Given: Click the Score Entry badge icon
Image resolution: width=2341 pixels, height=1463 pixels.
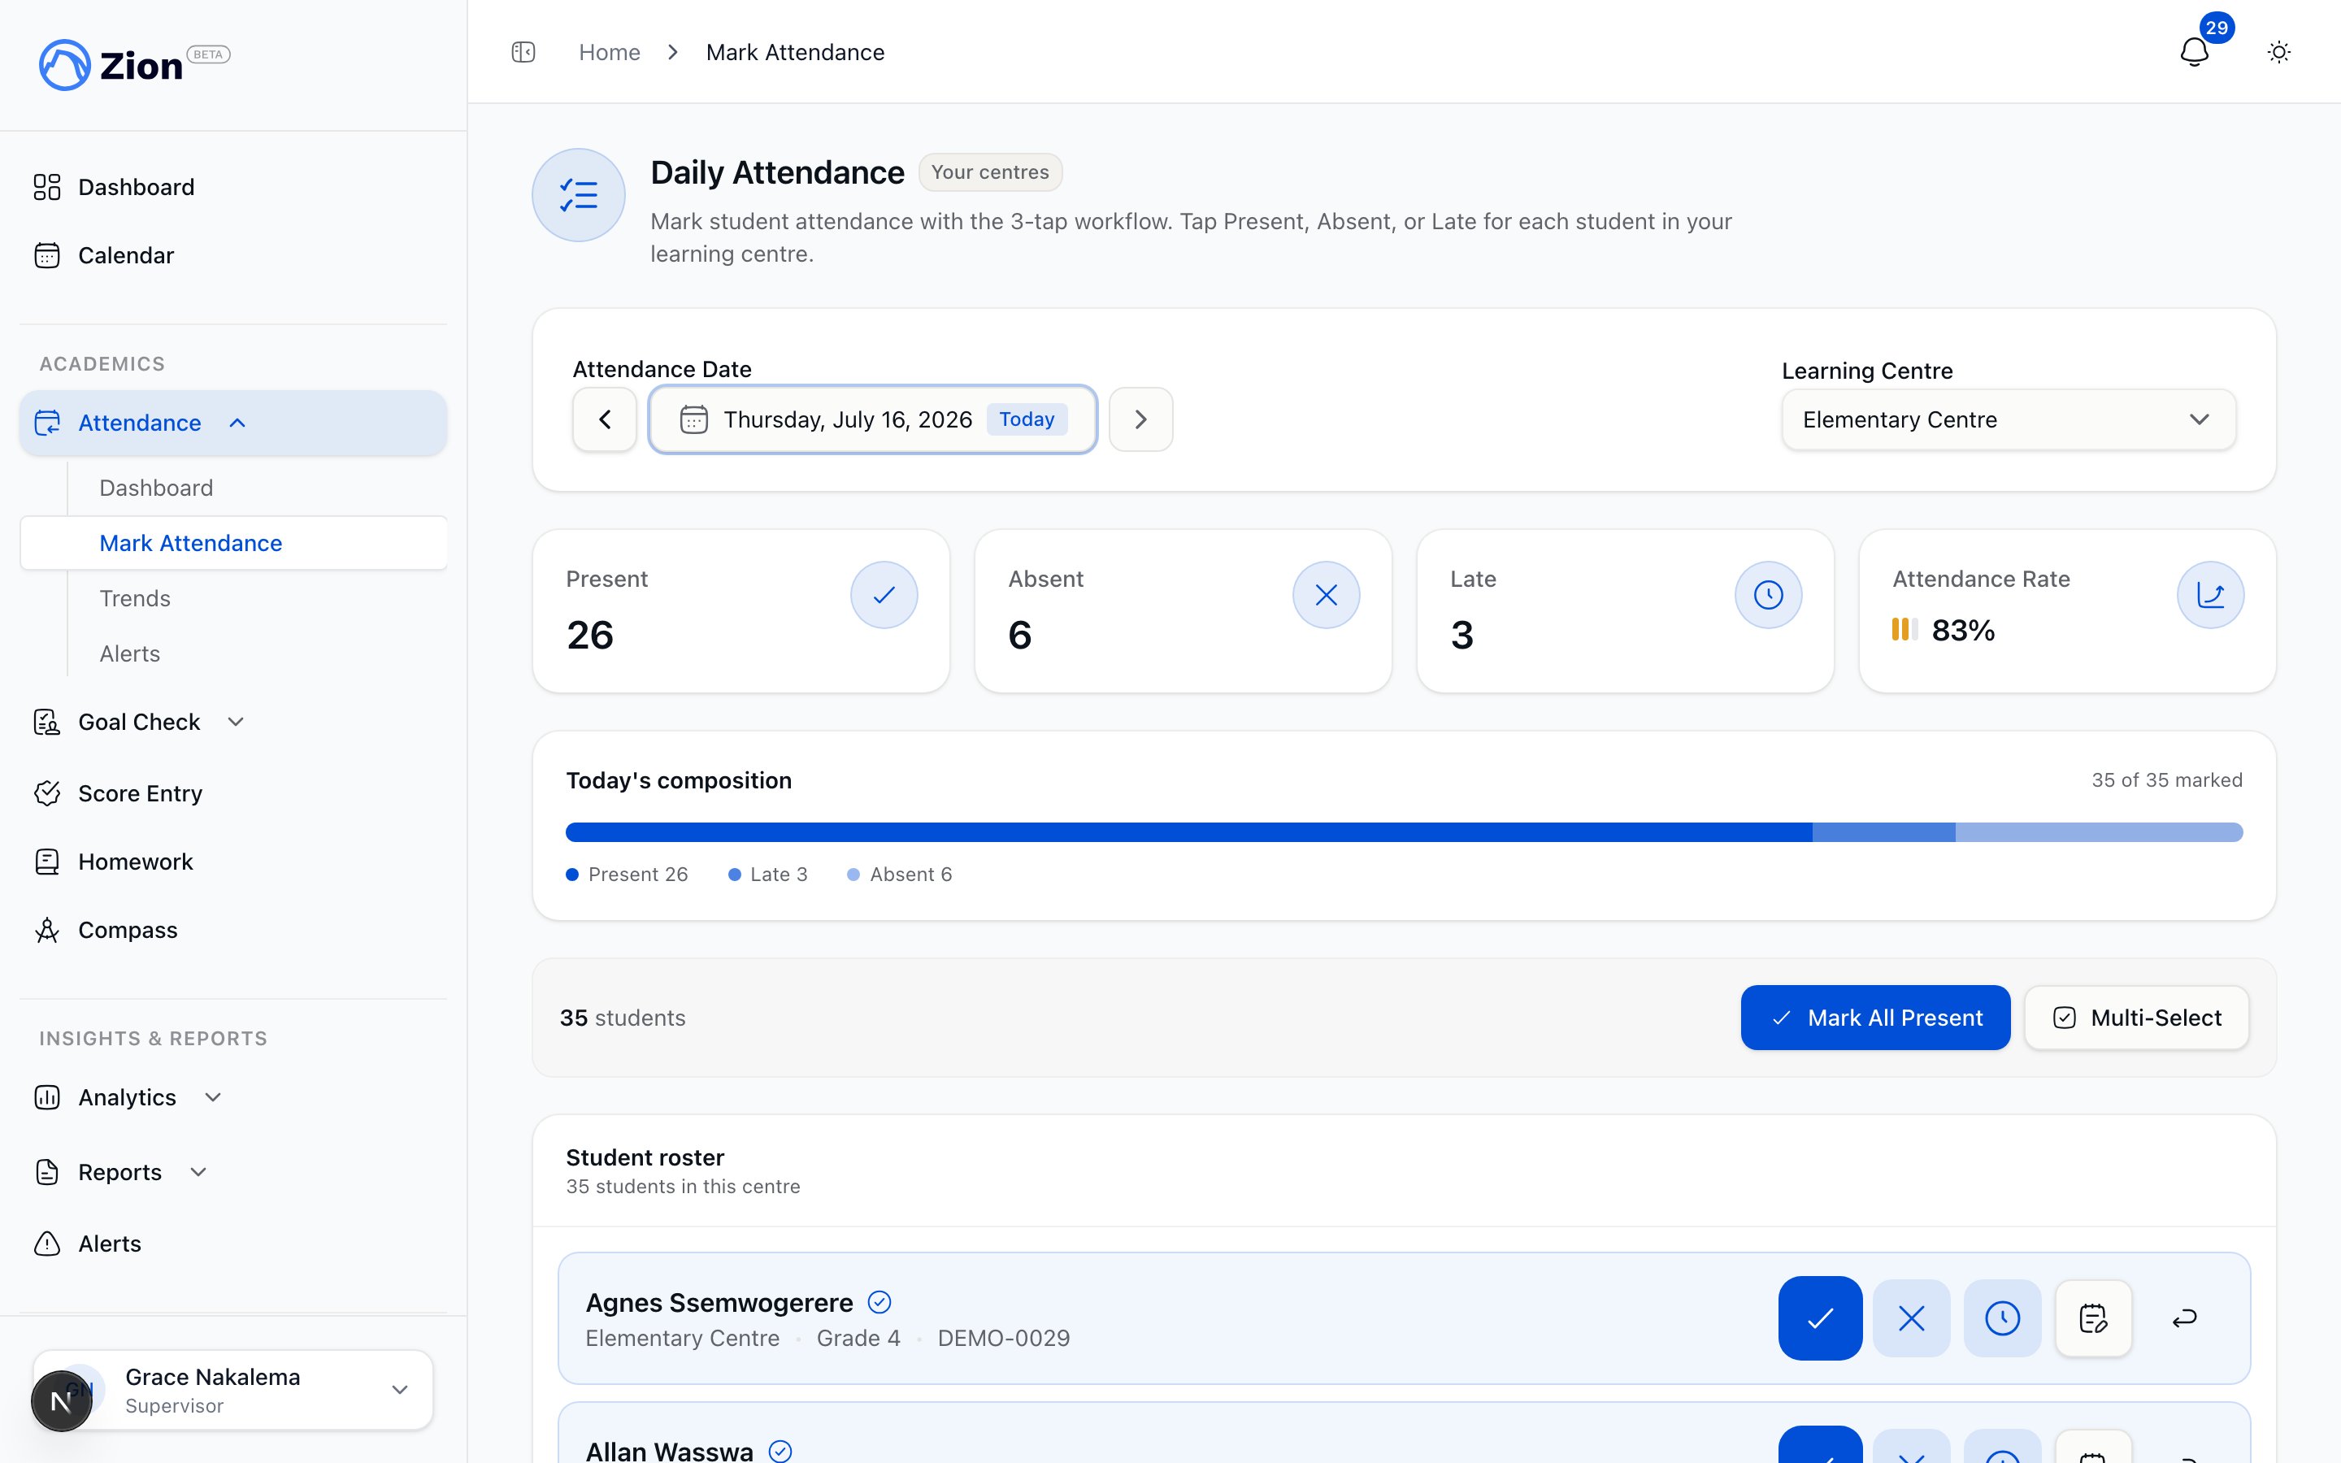Looking at the screenshot, I should click(46, 793).
